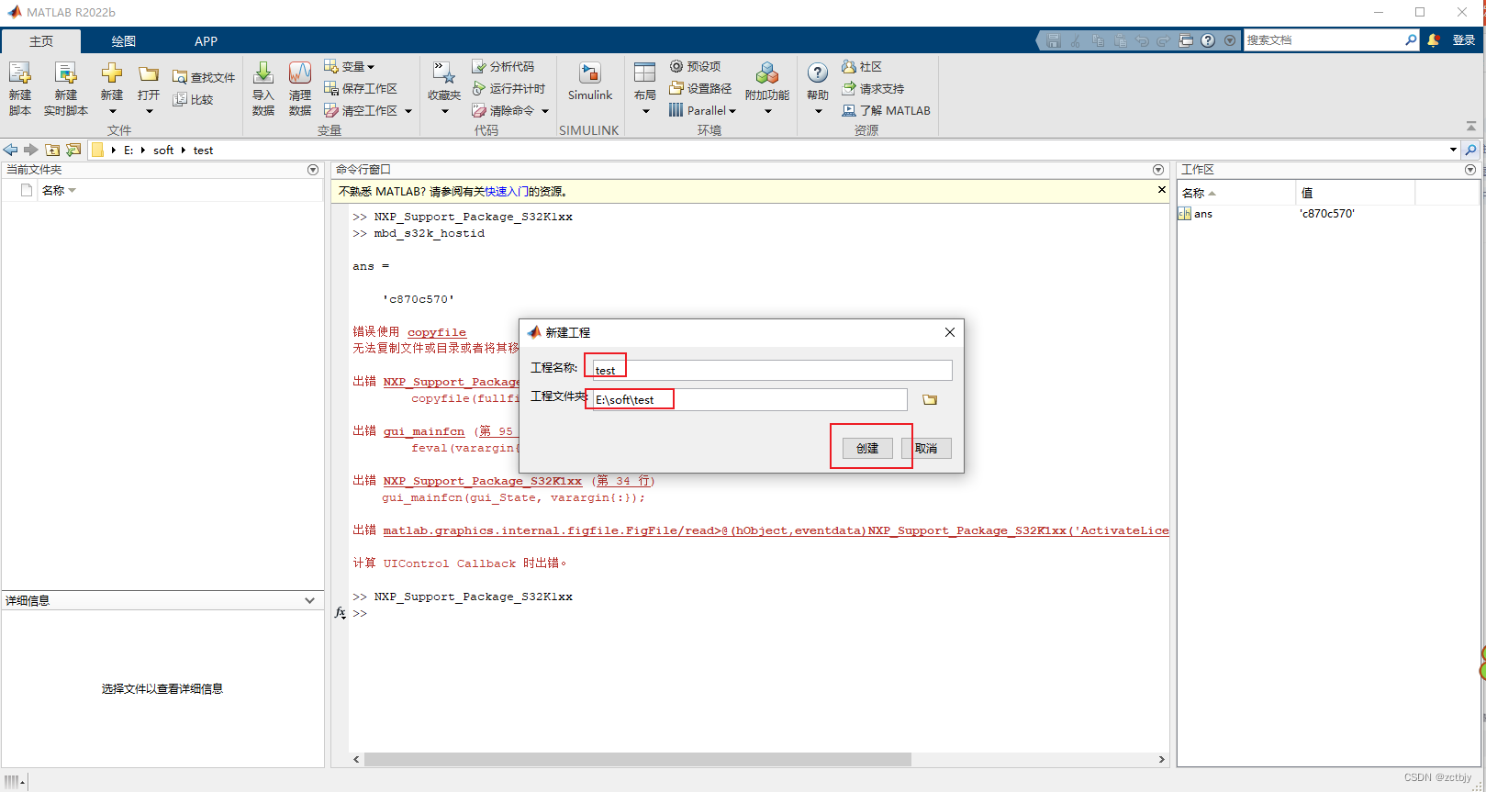
Task: Click 分析代码 analyze code
Action: (x=503, y=66)
